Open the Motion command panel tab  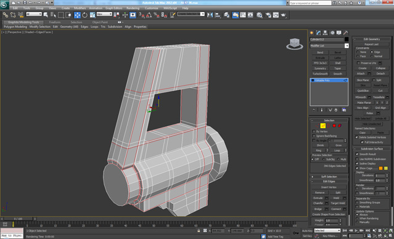click(x=332, y=33)
